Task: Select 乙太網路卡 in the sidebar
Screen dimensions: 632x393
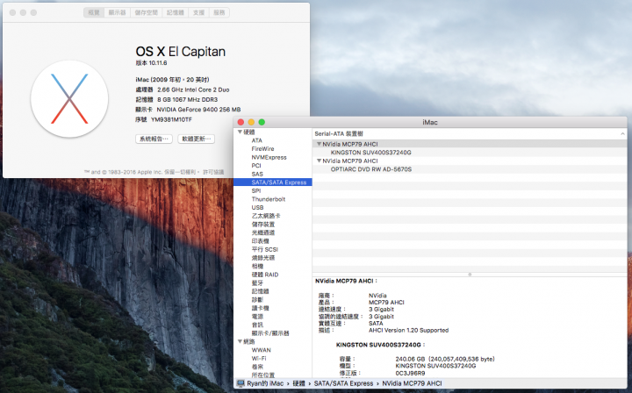Action: [266, 216]
